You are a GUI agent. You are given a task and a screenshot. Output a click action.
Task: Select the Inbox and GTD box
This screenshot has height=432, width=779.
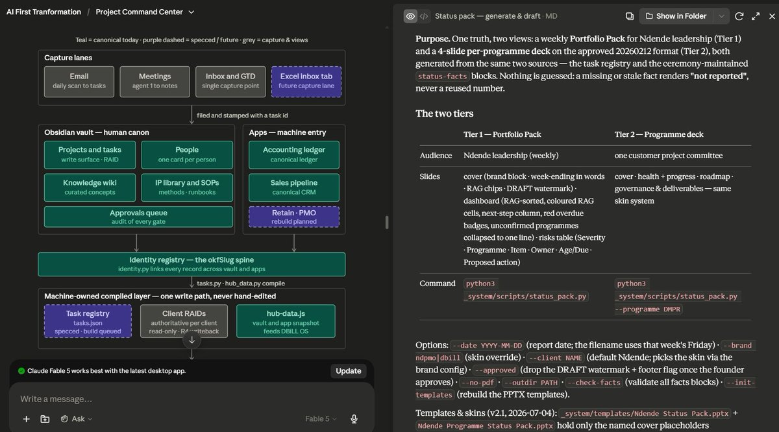click(230, 81)
